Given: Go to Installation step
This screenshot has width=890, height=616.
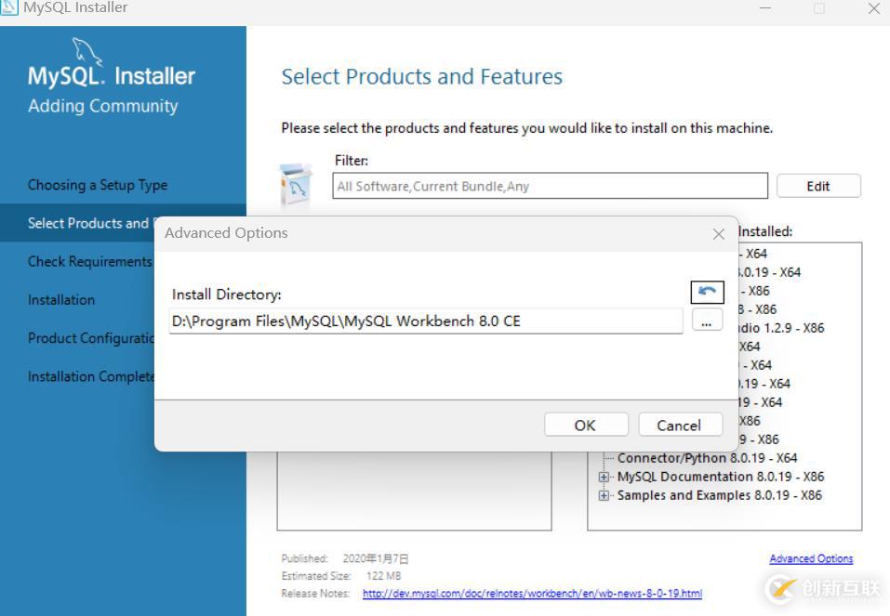Looking at the screenshot, I should (x=61, y=299).
